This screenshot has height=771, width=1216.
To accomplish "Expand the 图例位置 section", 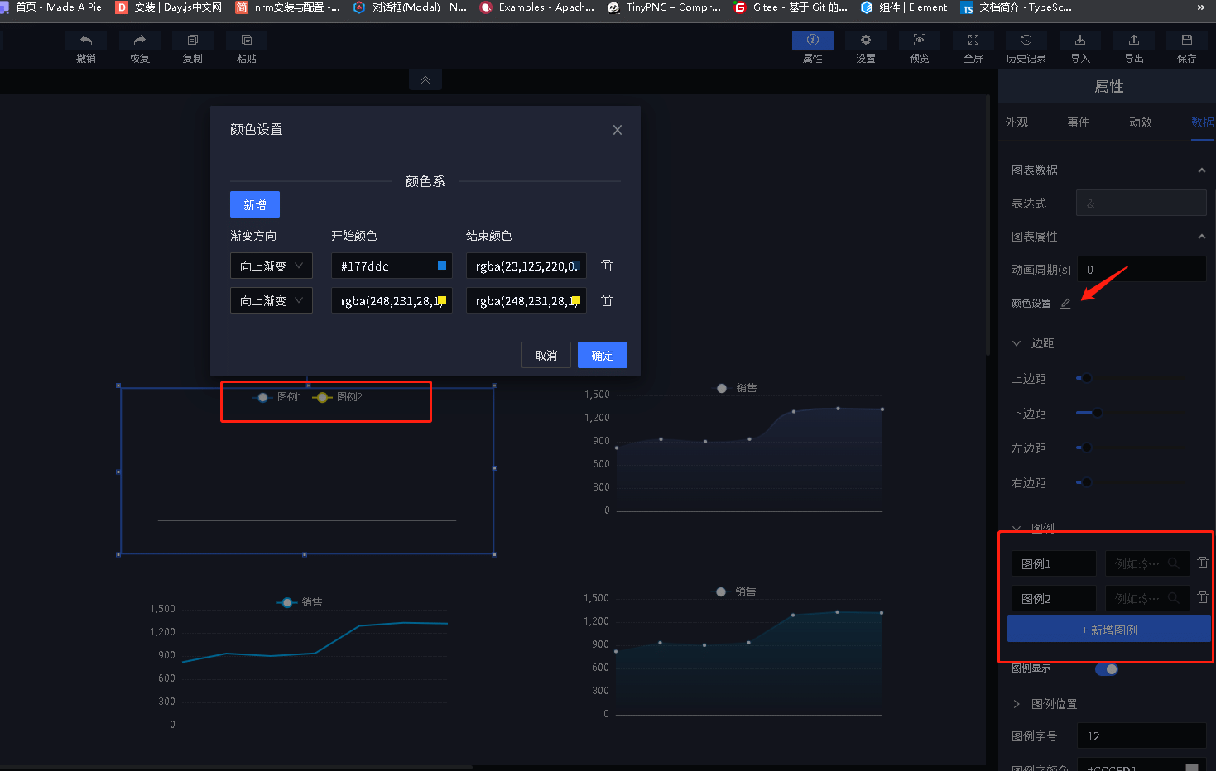I will pyautogui.click(x=1017, y=704).
